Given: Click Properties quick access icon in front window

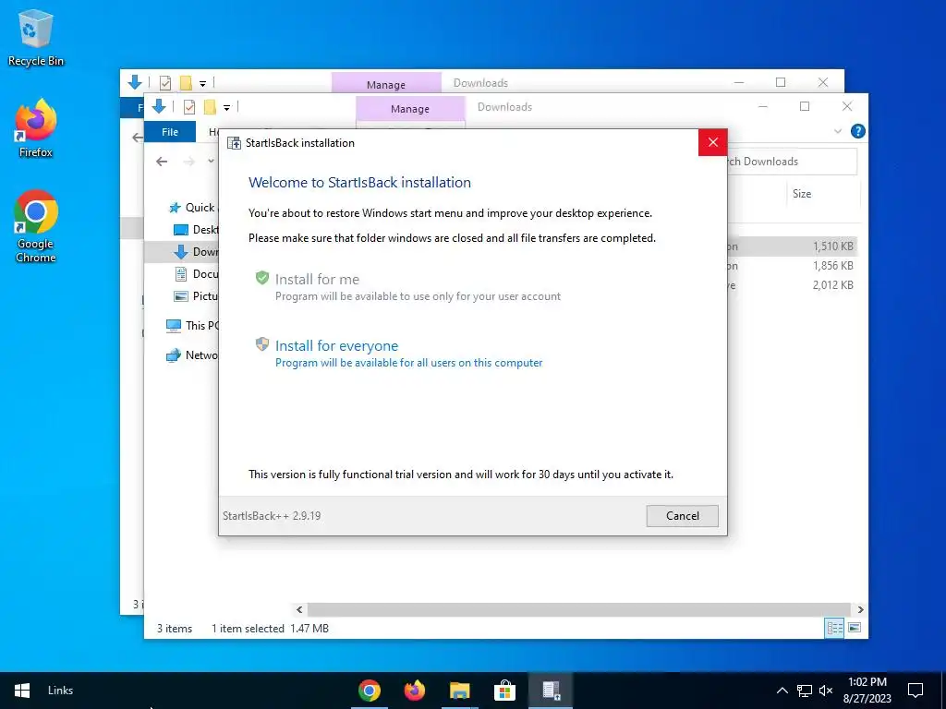Looking at the screenshot, I should (188, 107).
